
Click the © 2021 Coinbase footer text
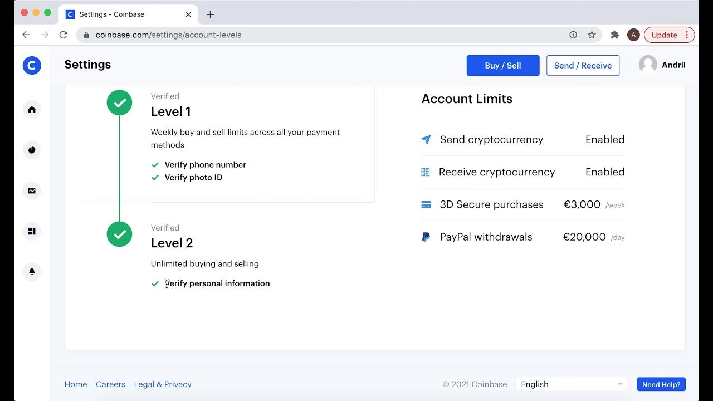point(475,384)
